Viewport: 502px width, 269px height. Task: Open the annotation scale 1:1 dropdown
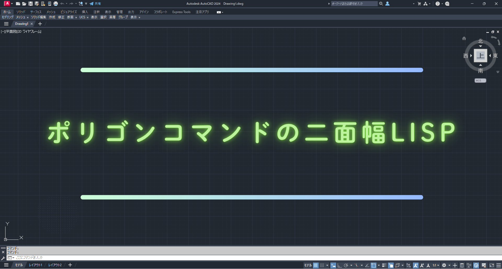pos(436,265)
